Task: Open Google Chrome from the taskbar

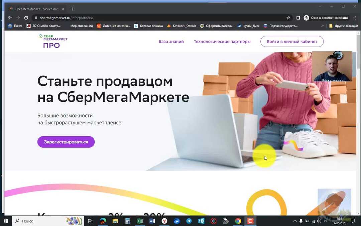Action: coord(238,221)
